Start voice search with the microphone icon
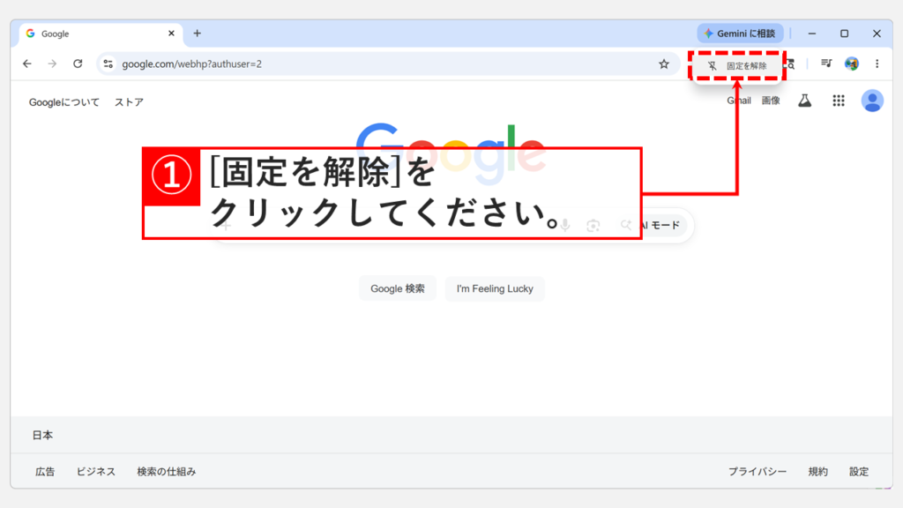The image size is (903, 508). click(x=565, y=225)
